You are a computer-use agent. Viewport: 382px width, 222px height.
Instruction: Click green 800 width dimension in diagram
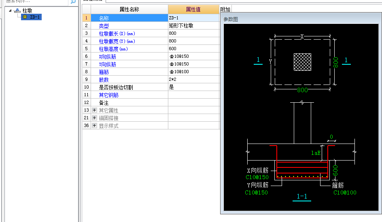302,90
